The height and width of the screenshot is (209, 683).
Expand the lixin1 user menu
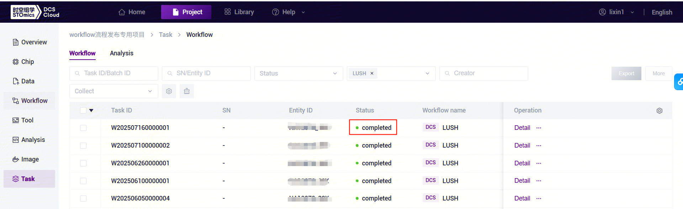click(x=616, y=12)
